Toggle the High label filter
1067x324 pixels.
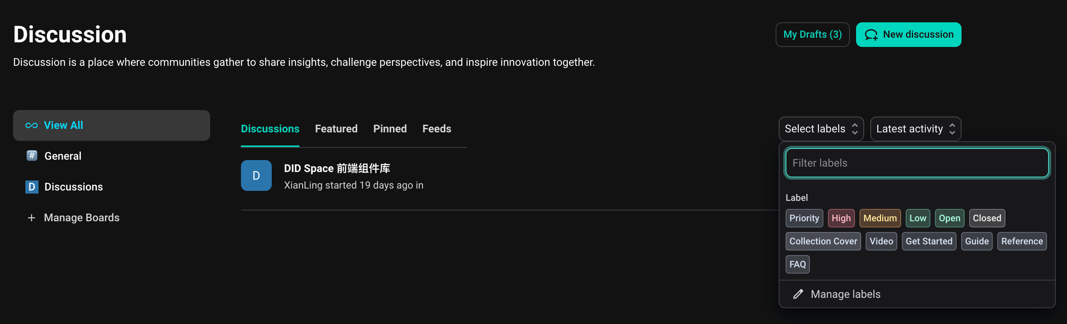coord(841,218)
